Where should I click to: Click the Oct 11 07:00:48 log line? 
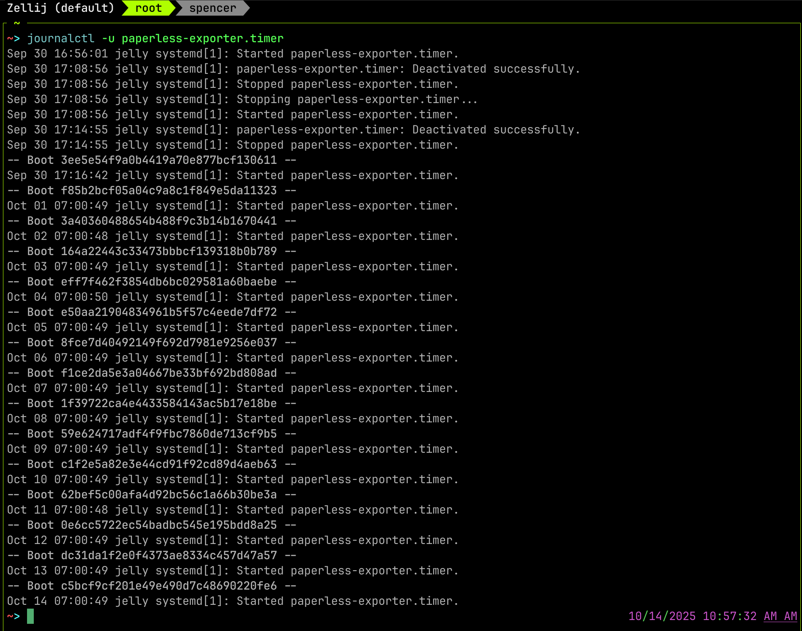point(232,510)
